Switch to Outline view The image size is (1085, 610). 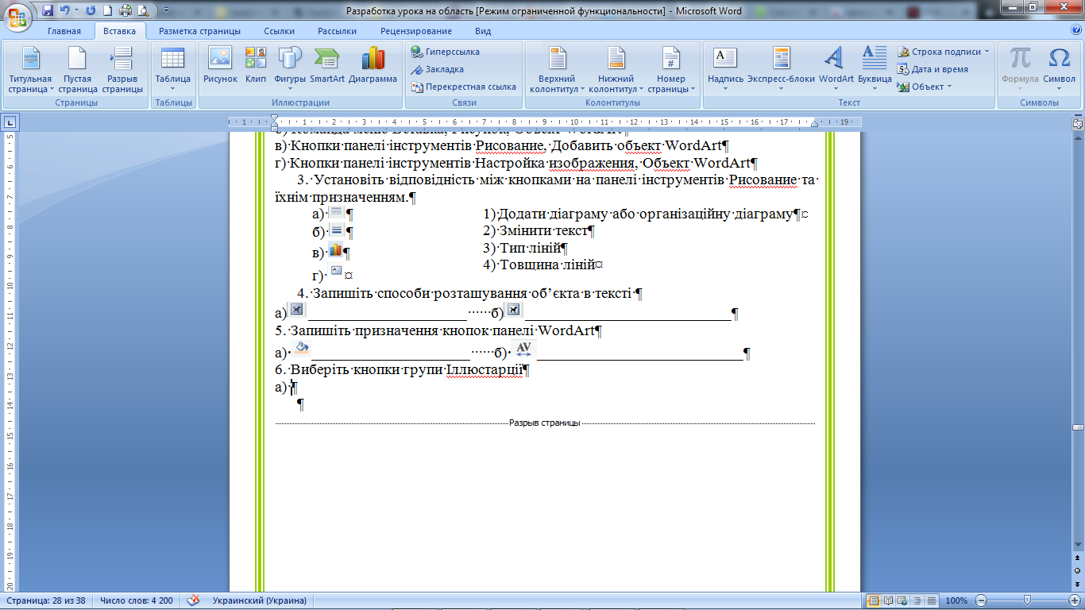pyautogui.click(x=917, y=600)
